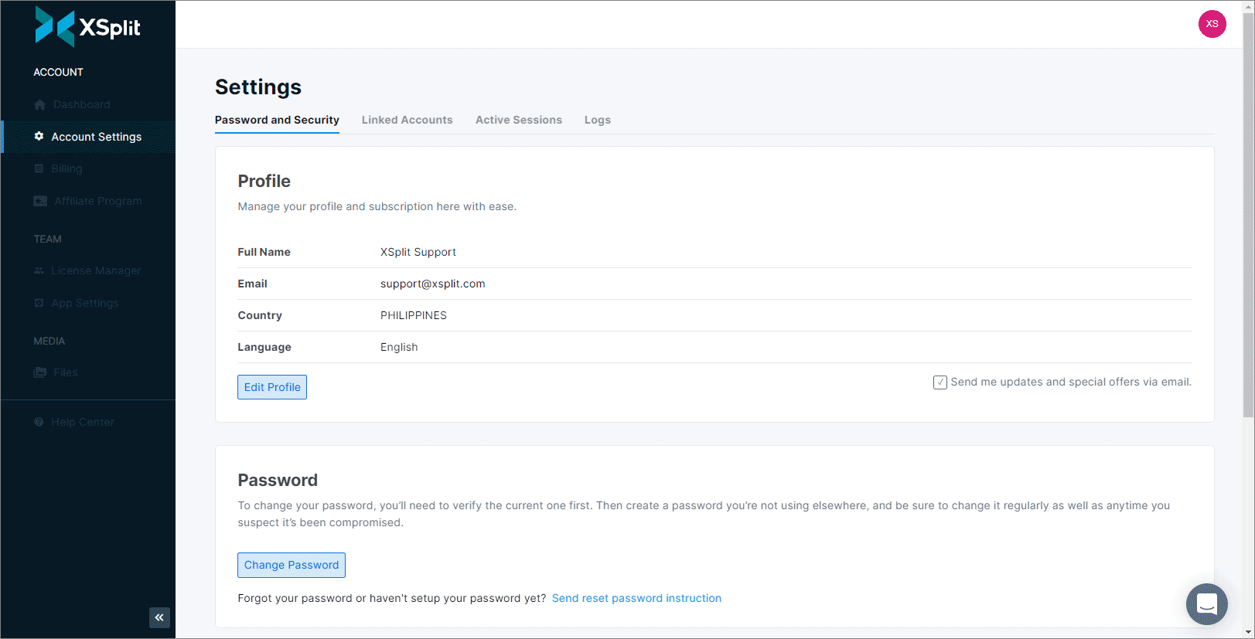Click the Full Name value XSplit Support
Screen dimensions: 1255x639
(x=418, y=252)
